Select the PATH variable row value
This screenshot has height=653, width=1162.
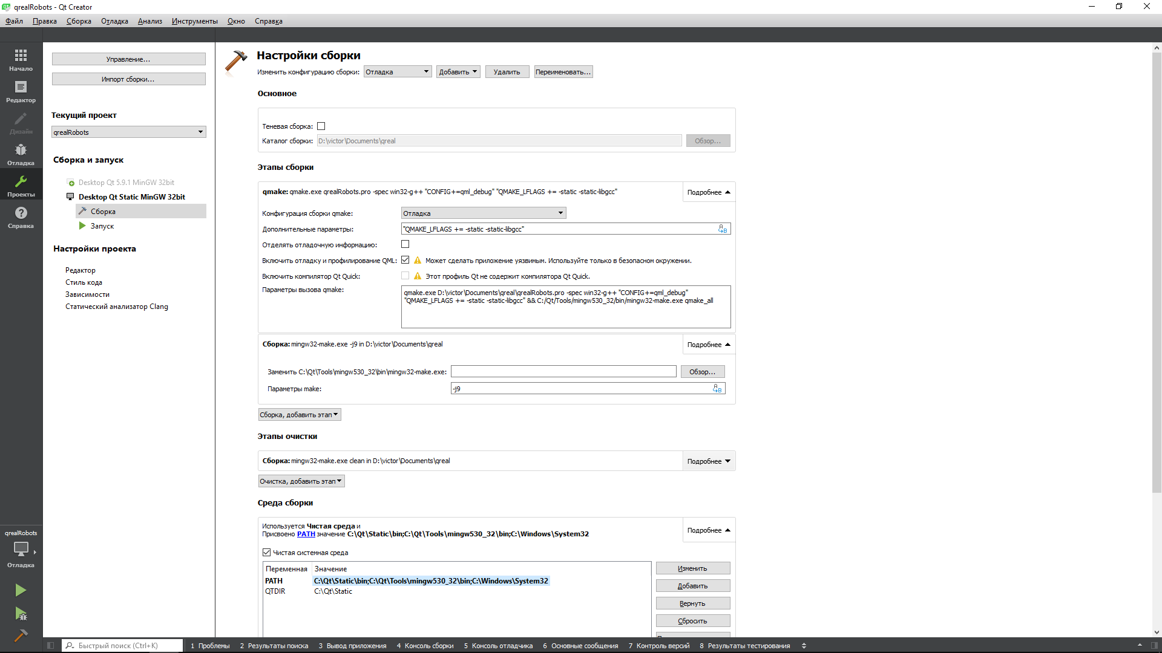pyautogui.click(x=431, y=581)
